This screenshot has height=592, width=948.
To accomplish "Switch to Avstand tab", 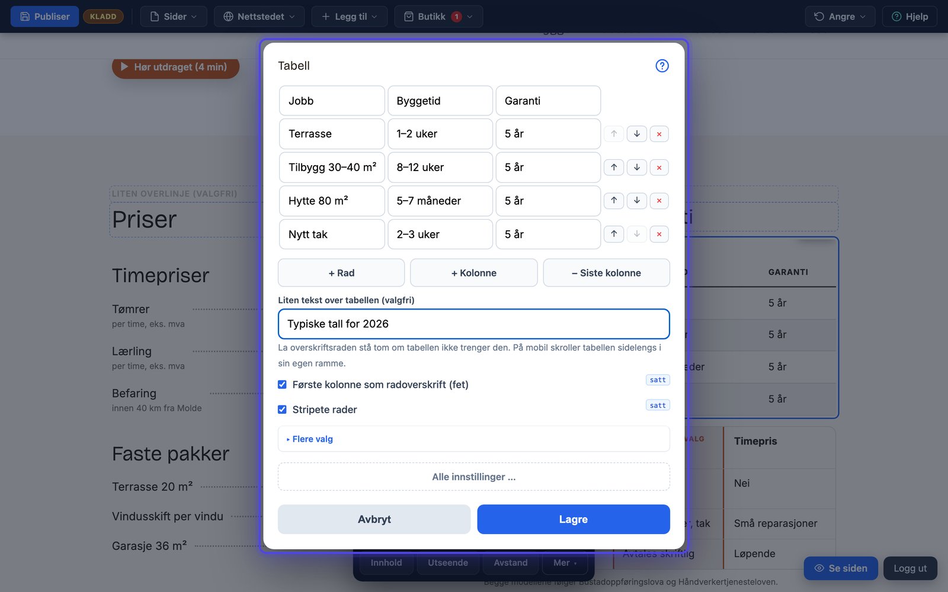I will point(511,563).
